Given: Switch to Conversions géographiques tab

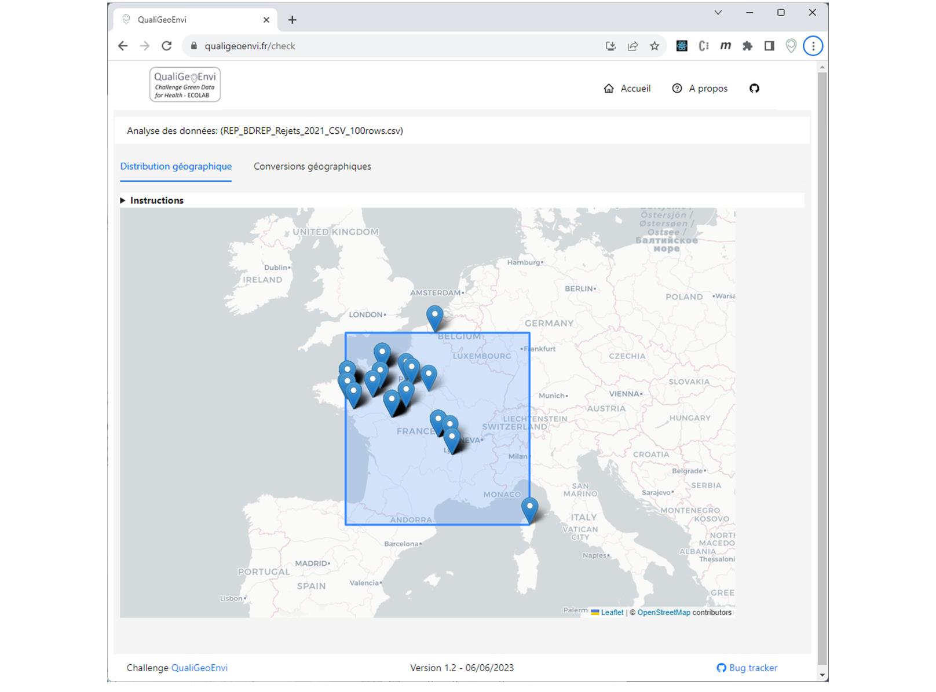Looking at the screenshot, I should click(312, 166).
